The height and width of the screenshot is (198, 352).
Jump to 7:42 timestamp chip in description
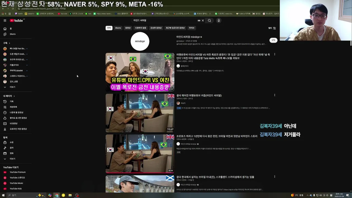coord(179,108)
